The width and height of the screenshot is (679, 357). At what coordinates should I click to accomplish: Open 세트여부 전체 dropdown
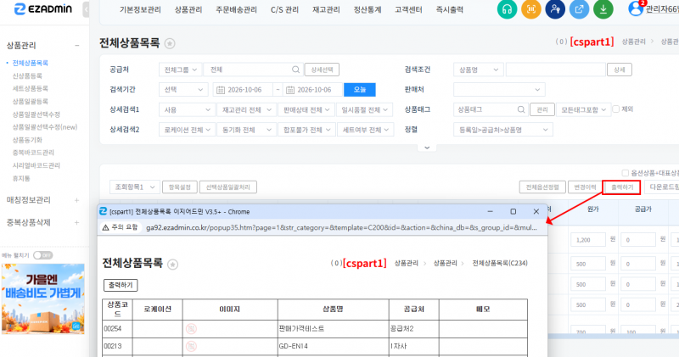pyautogui.click(x=366, y=130)
